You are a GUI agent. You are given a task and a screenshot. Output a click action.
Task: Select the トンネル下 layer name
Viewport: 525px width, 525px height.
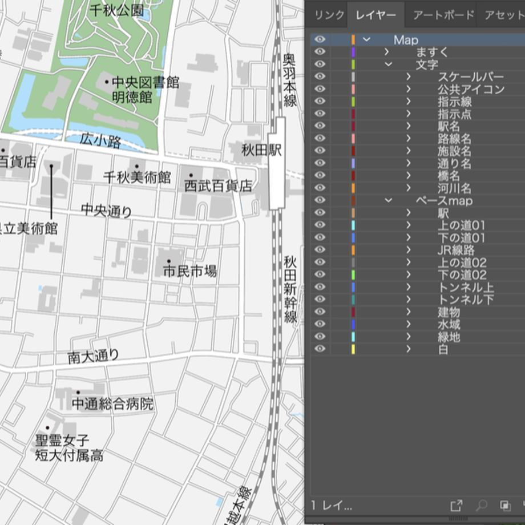click(x=466, y=300)
